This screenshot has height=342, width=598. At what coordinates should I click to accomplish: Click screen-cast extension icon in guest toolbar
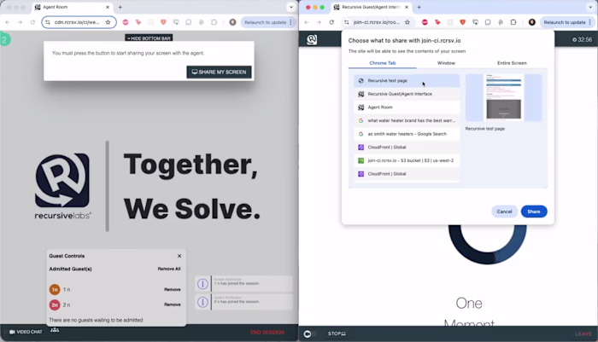pos(475,22)
